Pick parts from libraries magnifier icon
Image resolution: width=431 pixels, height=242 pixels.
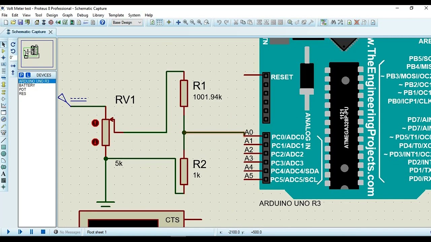[290, 23]
